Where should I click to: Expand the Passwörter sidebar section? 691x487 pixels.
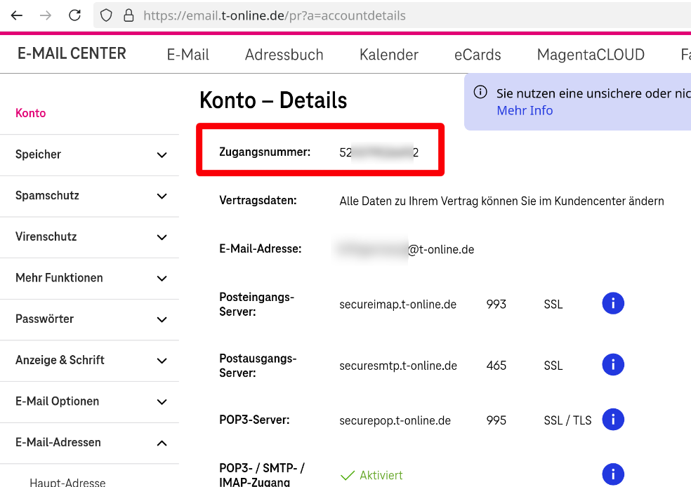pyautogui.click(x=162, y=319)
